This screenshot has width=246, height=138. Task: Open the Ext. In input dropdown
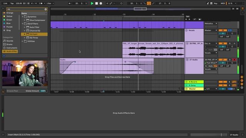(x=211, y=43)
